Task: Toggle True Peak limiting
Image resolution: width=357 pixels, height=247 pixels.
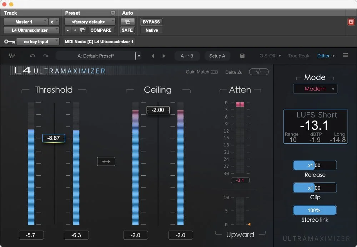Action: point(298,56)
